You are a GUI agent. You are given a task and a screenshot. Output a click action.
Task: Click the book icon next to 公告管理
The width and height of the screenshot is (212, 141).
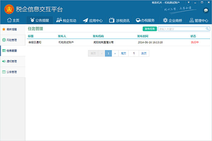[4, 72]
